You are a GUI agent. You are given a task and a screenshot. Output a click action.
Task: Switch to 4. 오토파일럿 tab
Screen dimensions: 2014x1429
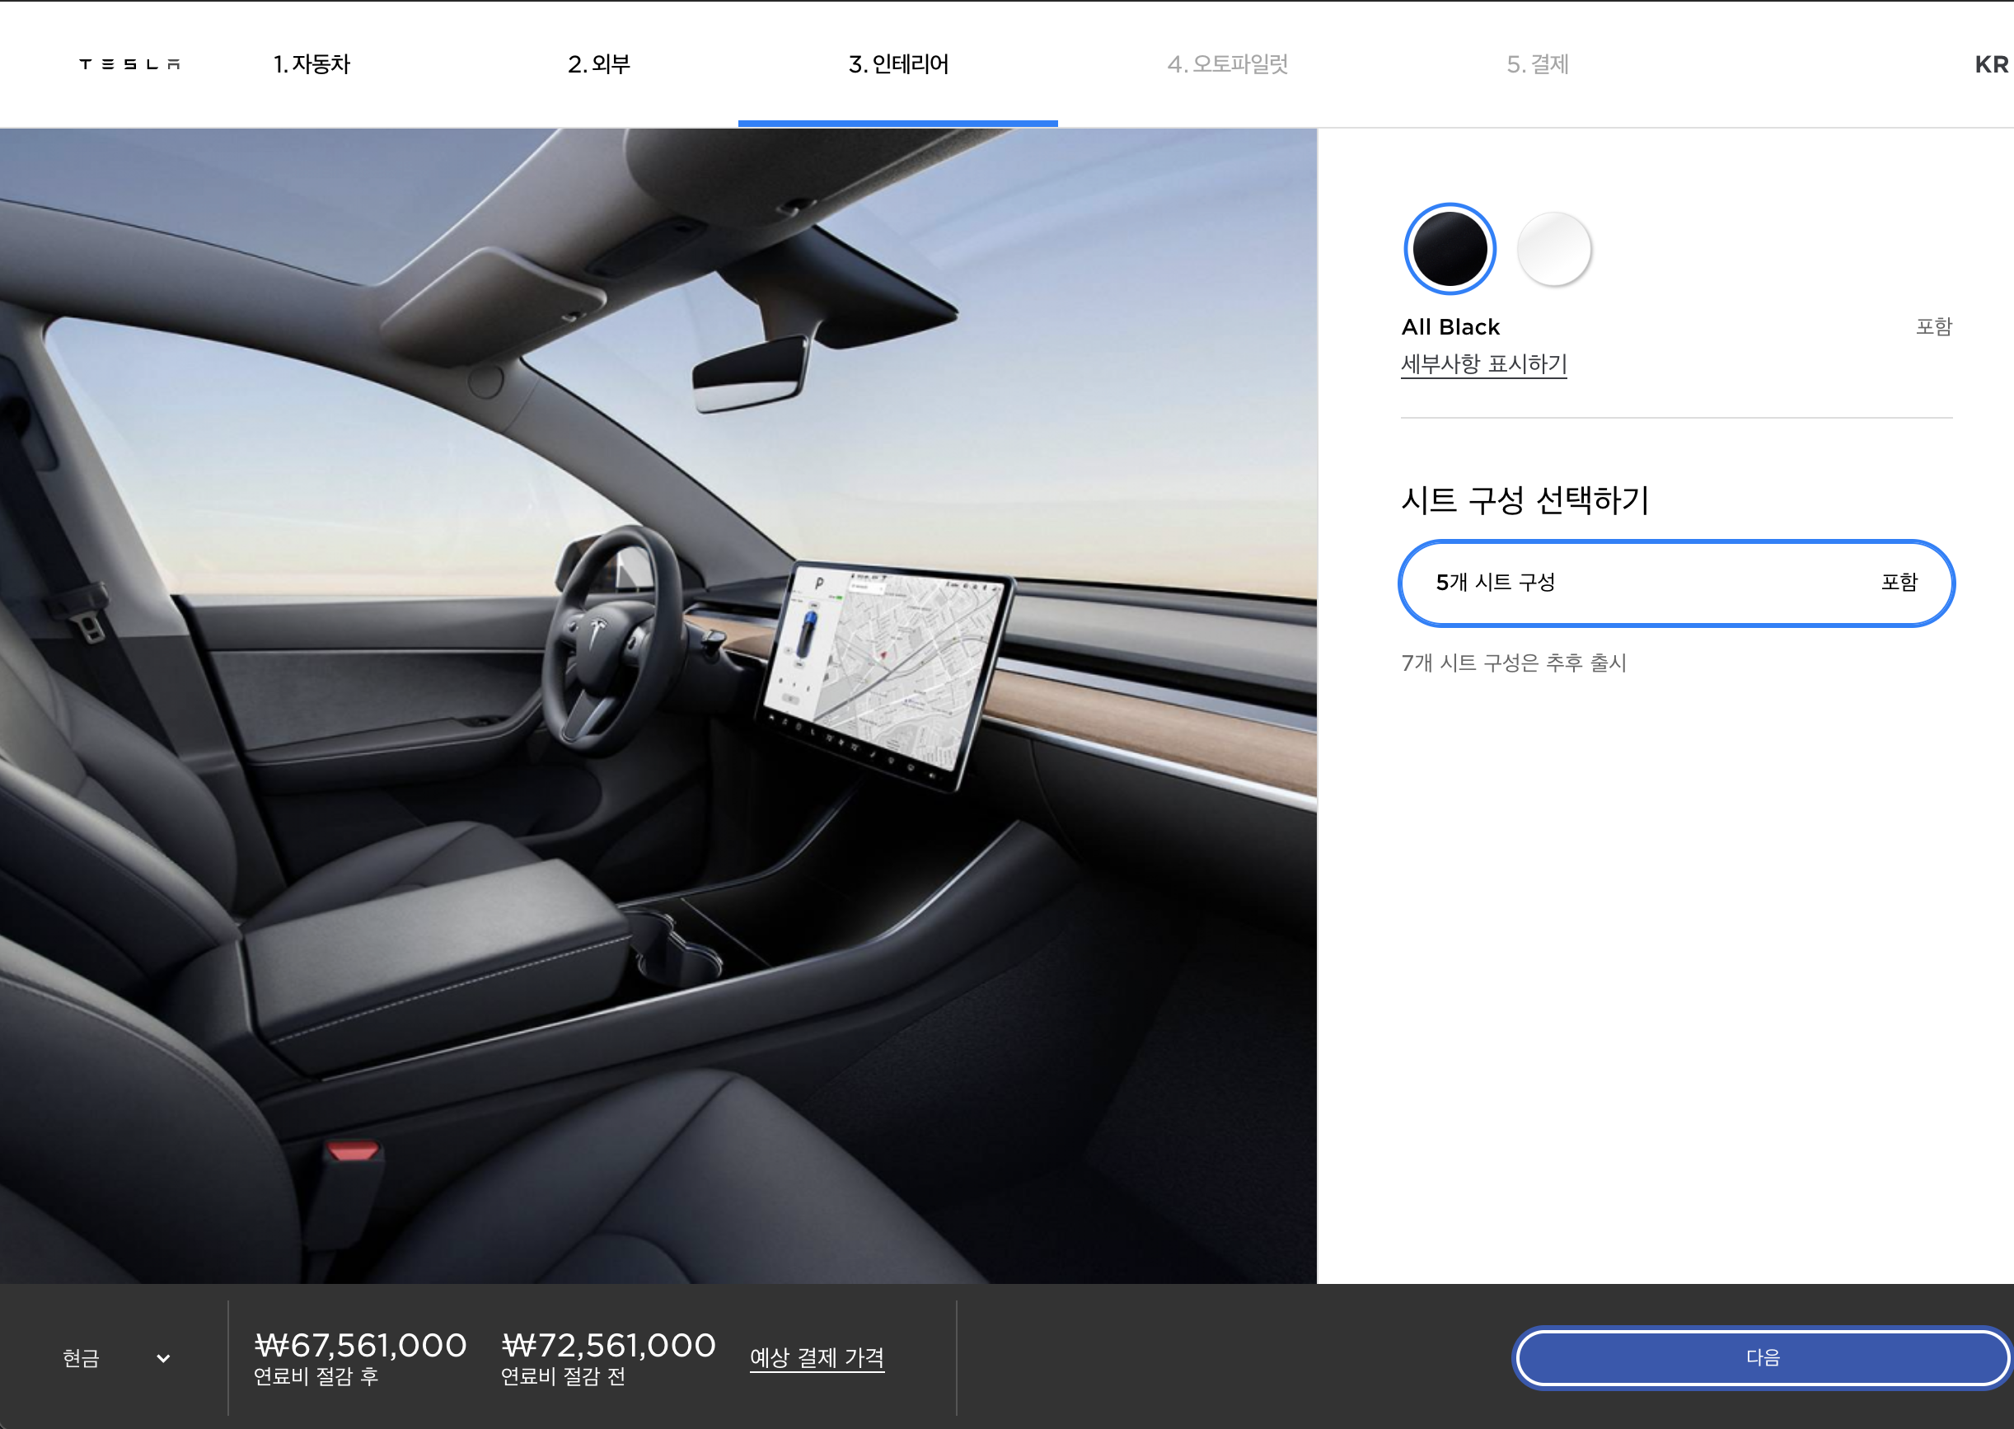tap(1226, 64)
